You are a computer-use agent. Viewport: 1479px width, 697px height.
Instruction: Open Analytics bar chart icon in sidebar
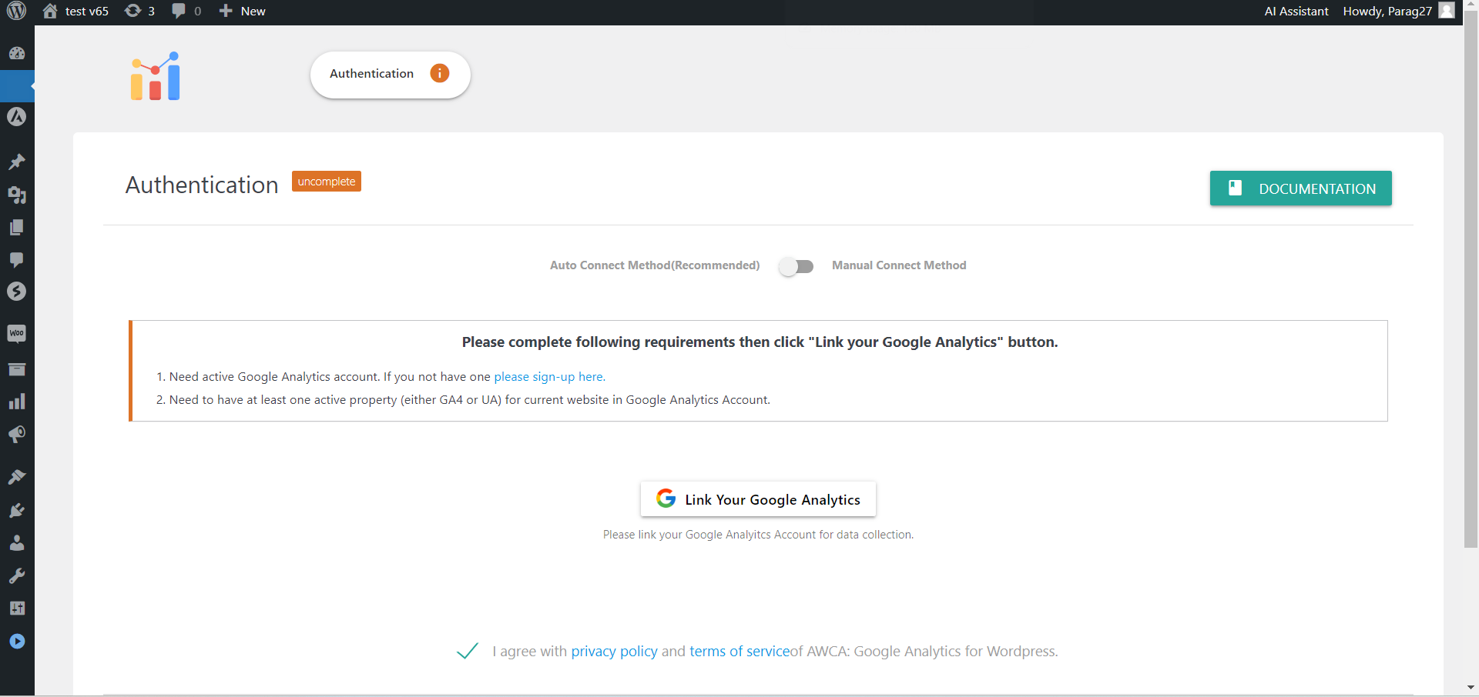pos(17,402)
